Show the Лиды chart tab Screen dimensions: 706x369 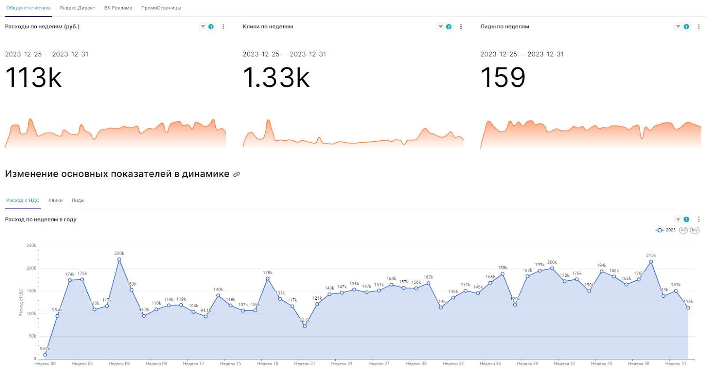(x=78, y=200)
